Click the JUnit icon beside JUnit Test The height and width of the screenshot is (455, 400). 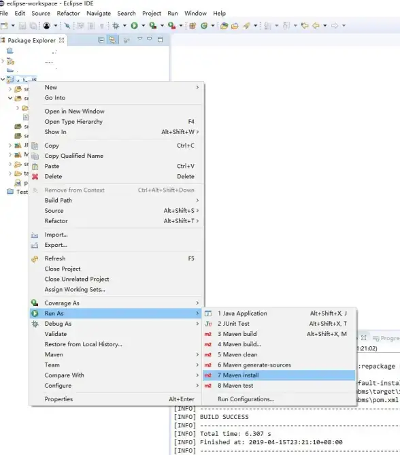(x=208, y=324)
